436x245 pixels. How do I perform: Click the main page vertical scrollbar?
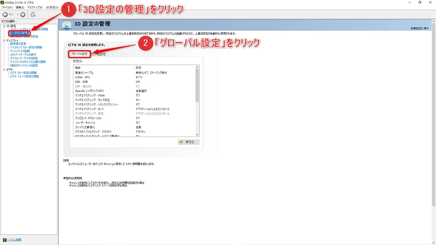433,114
